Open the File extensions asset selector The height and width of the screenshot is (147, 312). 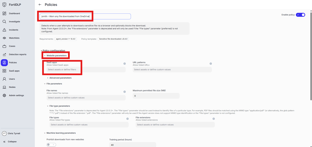(x=175, y=125)
